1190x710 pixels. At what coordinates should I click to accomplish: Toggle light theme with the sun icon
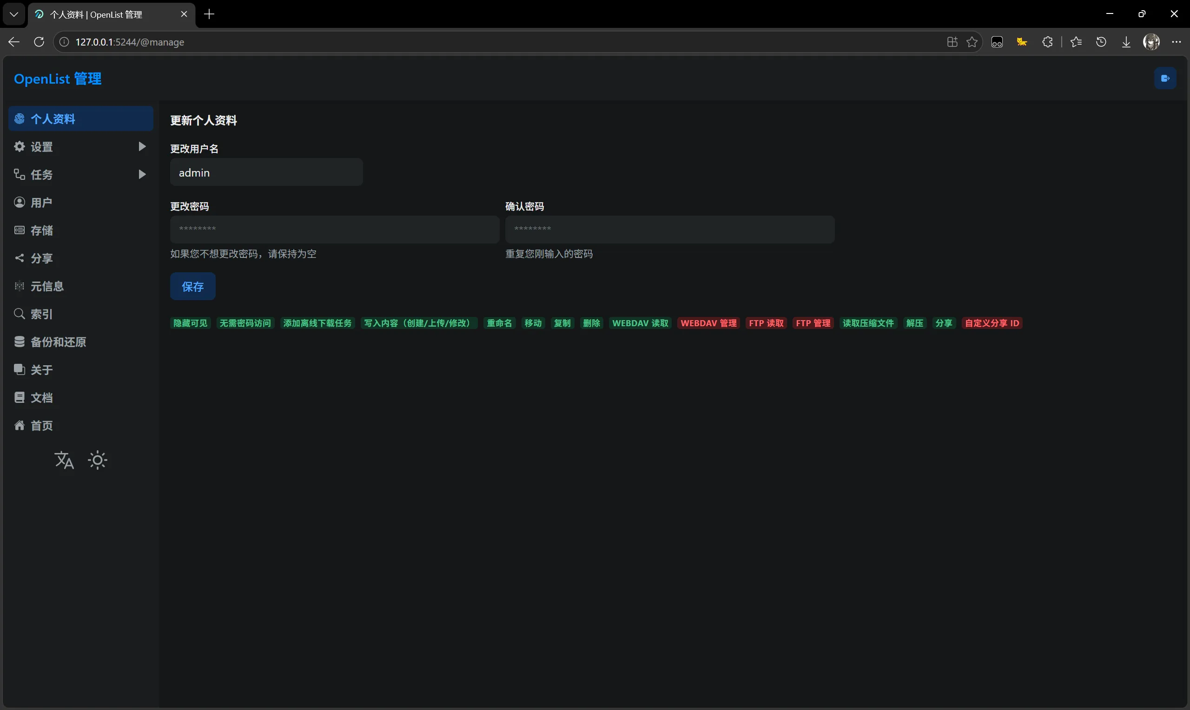coord(98,460)
